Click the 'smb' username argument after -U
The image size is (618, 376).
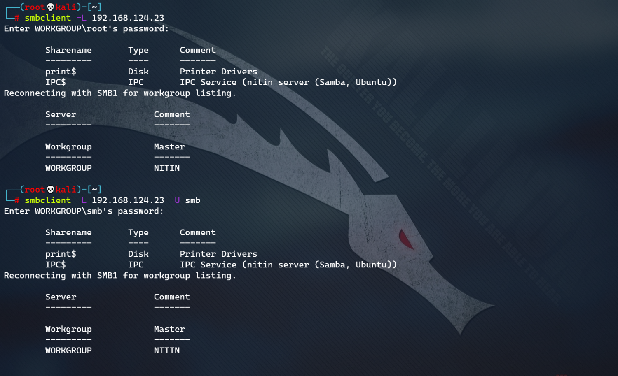click(x=193, y=200)
